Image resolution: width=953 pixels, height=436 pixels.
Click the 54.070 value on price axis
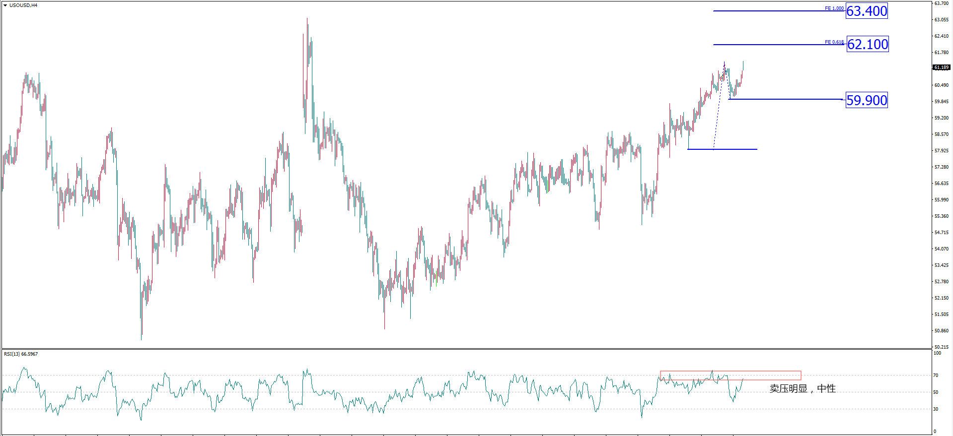(x=942, y=249)
